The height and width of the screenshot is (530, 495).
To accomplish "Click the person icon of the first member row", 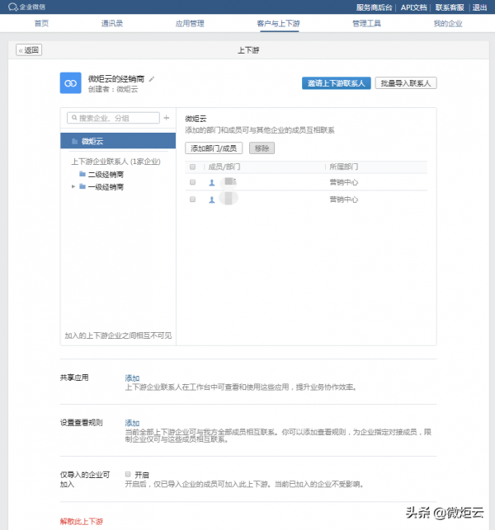I will [212, 182].
